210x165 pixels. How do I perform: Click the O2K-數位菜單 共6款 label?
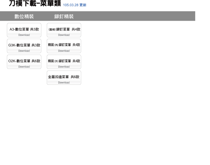[x=24, y=61]
